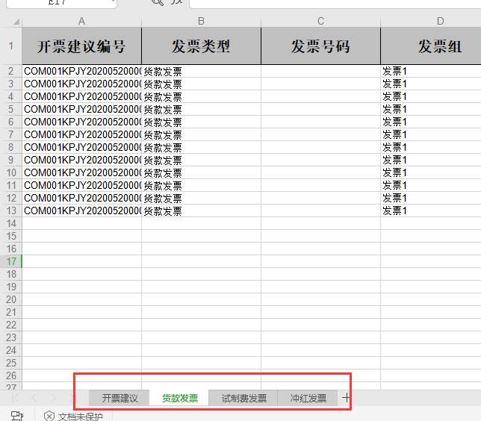Click the fx insert function icon
The height and width of the screenshot is (421, 481).
click(176, 2)
